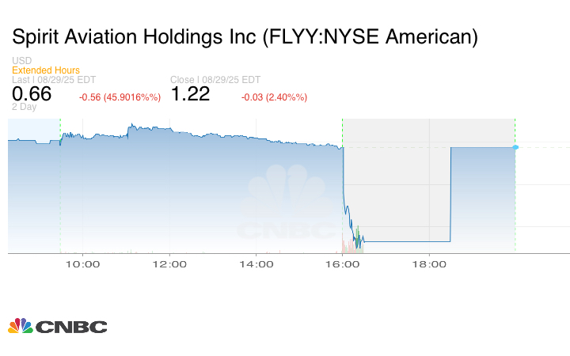
Task: Click the CNBC peacock logo at bottom left
Action: point(57,326)
